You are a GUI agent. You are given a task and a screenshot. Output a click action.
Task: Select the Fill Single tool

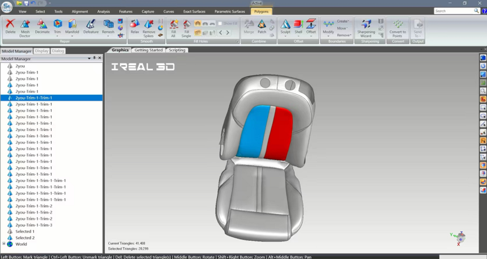click(x=186, y=28)
